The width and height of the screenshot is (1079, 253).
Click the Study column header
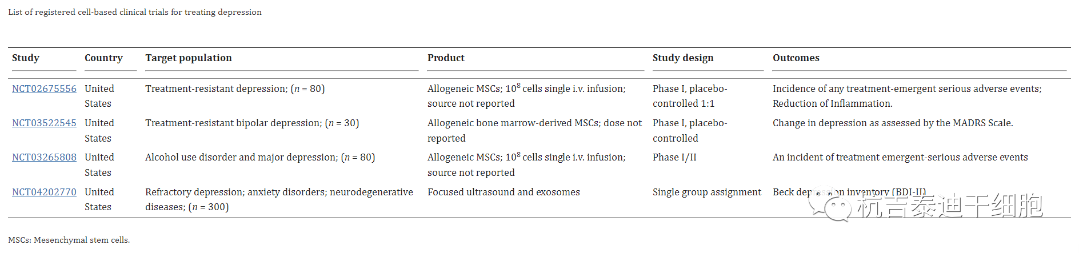point(26,58)
